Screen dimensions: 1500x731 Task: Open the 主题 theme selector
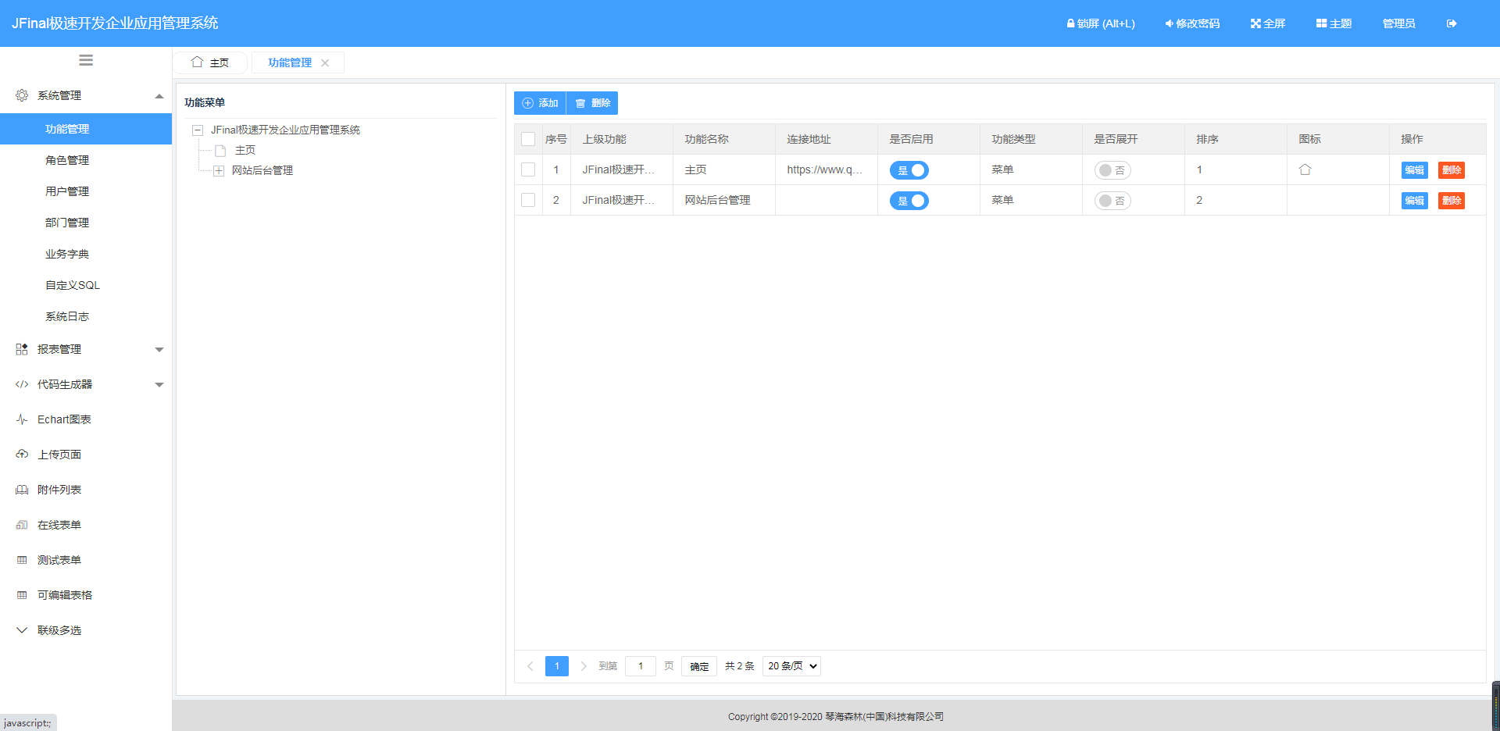pyautogui.click(x=1334, y=23)
